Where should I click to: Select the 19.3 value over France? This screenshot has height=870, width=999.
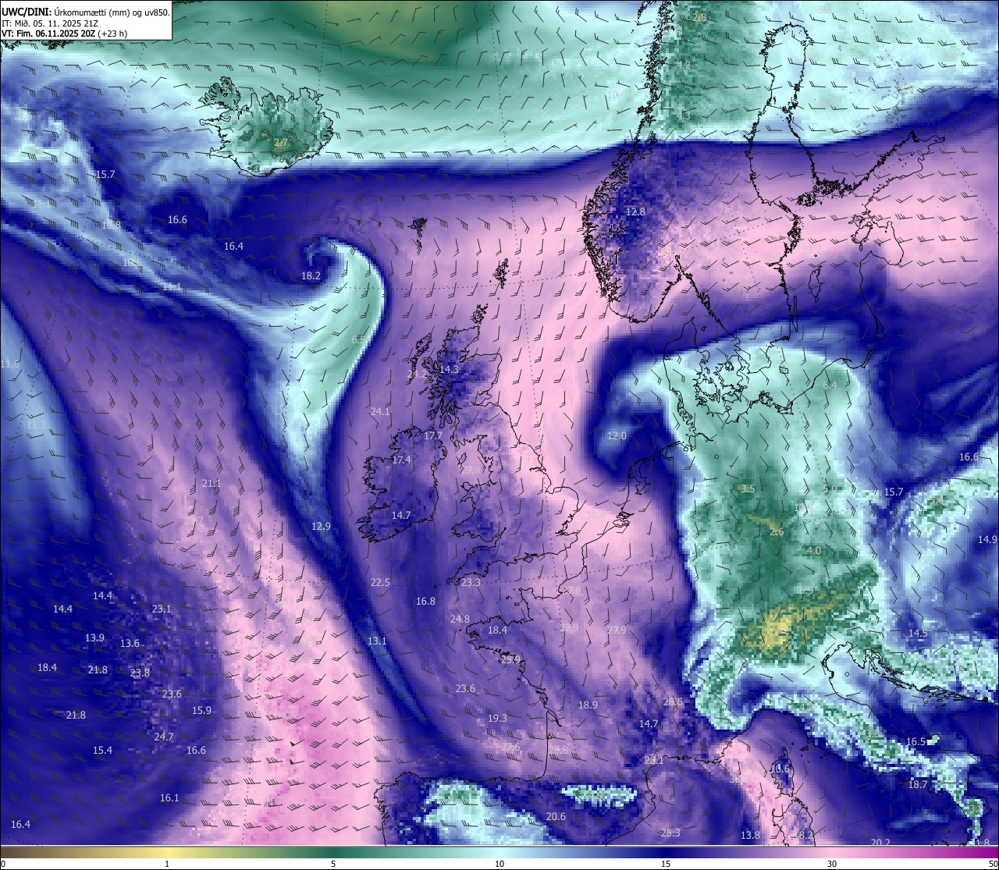pos(497,718)
